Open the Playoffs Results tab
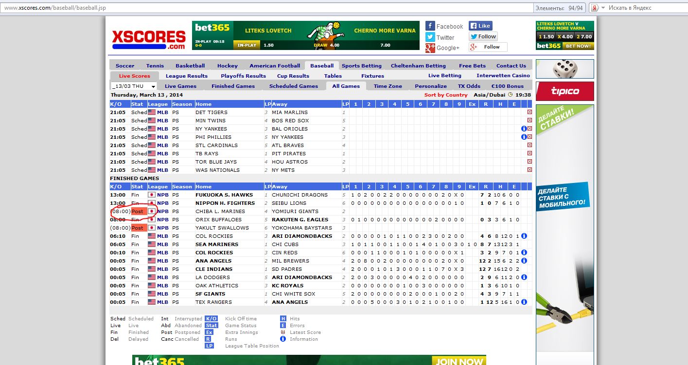This screenshot has width=688, height=365. [243, 76]
